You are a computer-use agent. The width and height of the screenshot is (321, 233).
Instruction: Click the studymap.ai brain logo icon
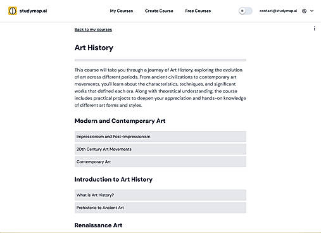tap(13, 11)
